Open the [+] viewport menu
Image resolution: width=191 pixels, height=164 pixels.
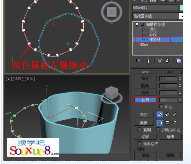[8, 79]
